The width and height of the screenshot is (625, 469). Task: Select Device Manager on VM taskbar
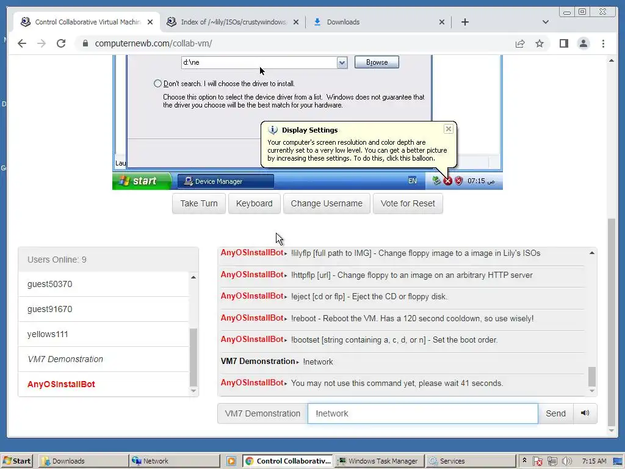point(225,181)
